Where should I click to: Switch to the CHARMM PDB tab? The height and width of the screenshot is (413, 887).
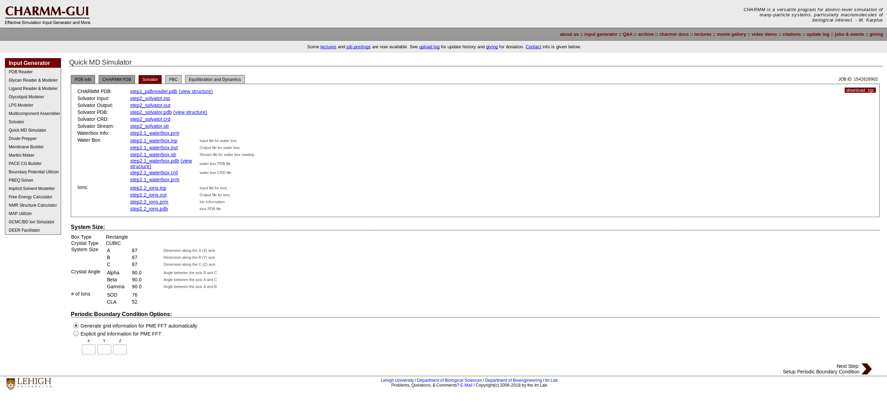(117, 80)
